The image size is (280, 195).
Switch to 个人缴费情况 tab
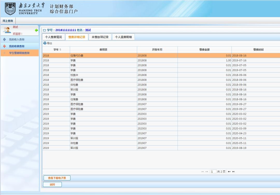pos(53,37)
